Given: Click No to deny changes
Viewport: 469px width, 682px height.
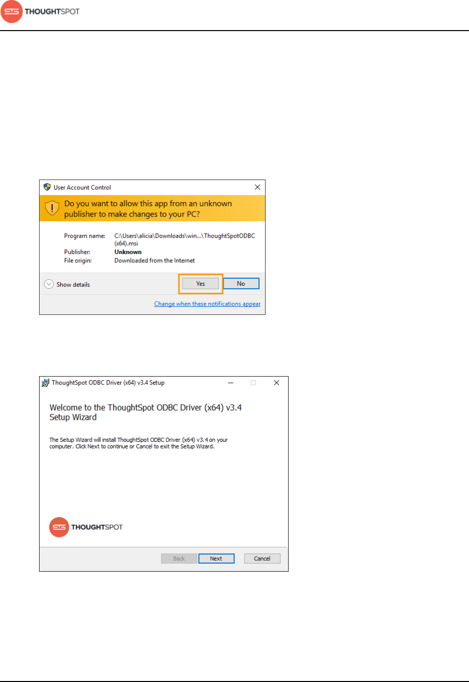Looking at the screenshot, I should (241, 284).
